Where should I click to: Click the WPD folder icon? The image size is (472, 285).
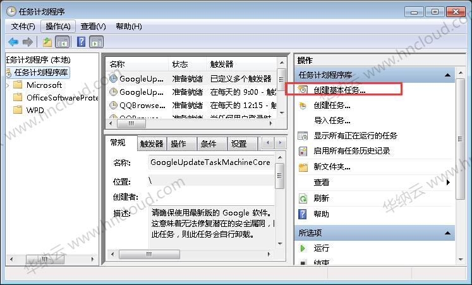click(x=18, y=110)
